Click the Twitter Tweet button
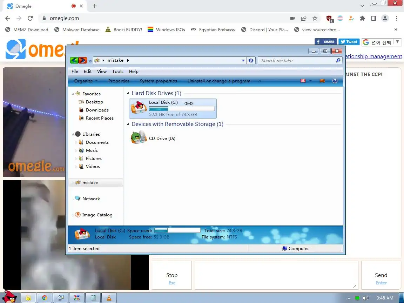This screenshot has height=303, width=404. 349,42
